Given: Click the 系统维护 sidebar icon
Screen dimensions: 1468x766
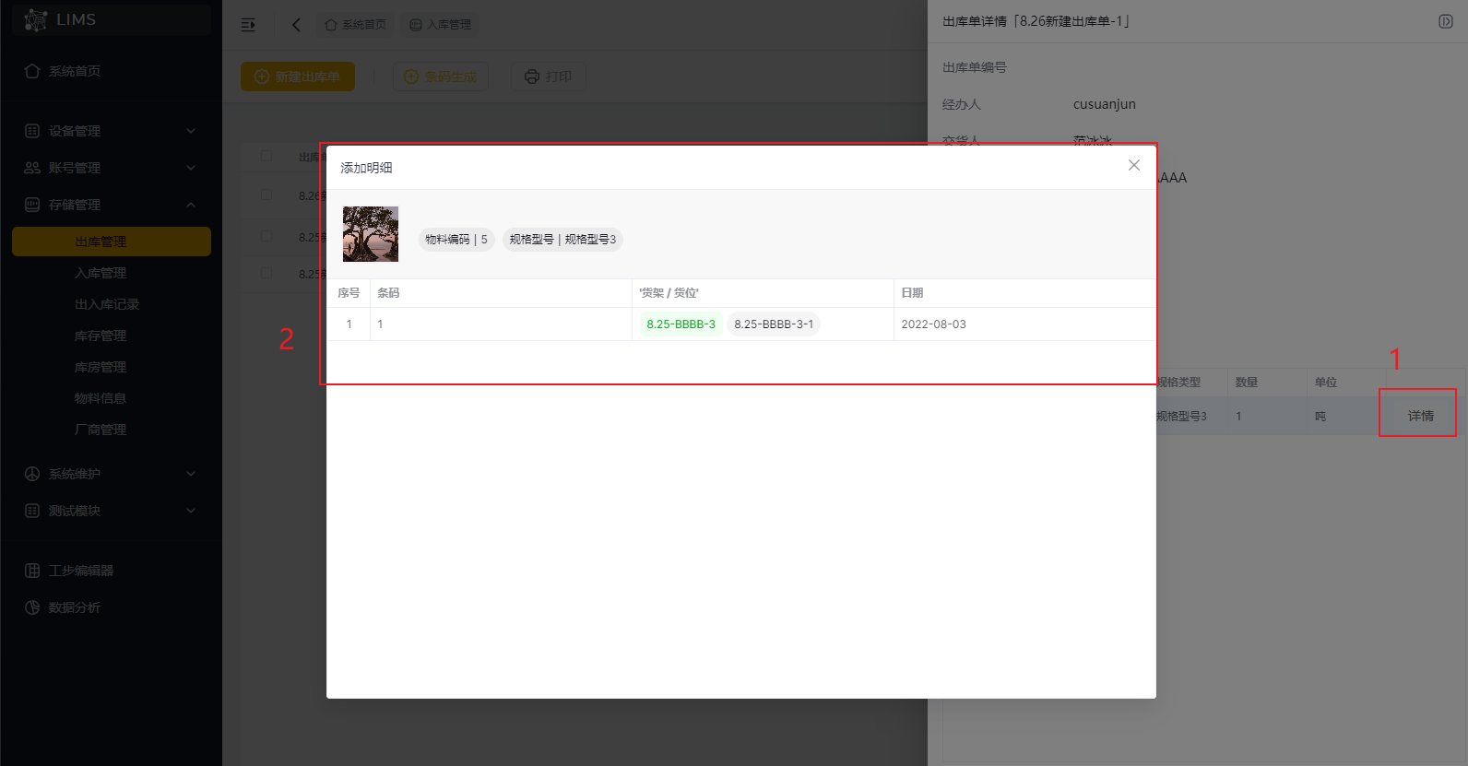Looking at the screenshot, I should tap(32, 474).
